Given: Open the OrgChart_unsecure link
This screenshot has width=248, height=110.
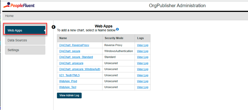Looking at the screenshot, I should pyautogui.click(x=71, y=63).
